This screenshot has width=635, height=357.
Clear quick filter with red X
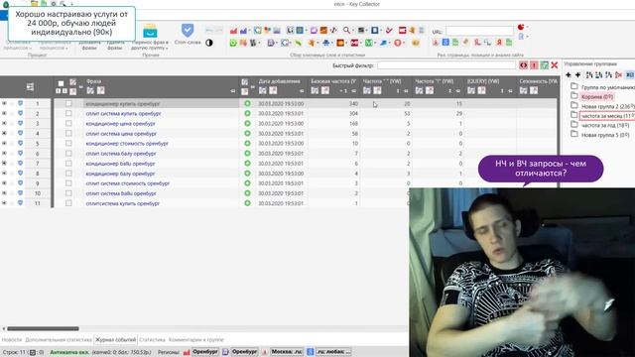[x=555, y=65]
